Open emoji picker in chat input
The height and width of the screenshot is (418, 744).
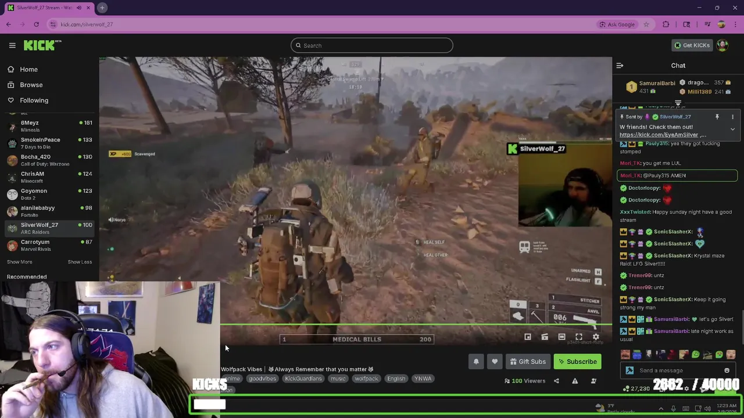pyautogui.click(x=727, y=370)
